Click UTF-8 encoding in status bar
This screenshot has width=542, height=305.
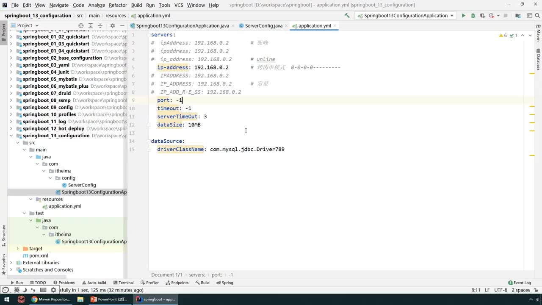(501, 290)
